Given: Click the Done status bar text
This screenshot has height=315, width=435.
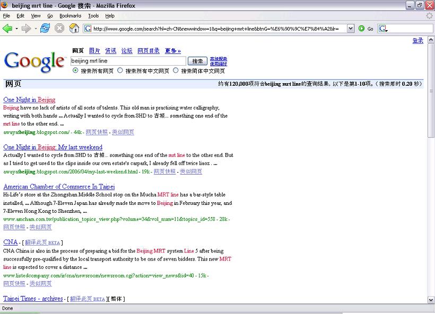Looking at the screenshot, I should [7, 308].
